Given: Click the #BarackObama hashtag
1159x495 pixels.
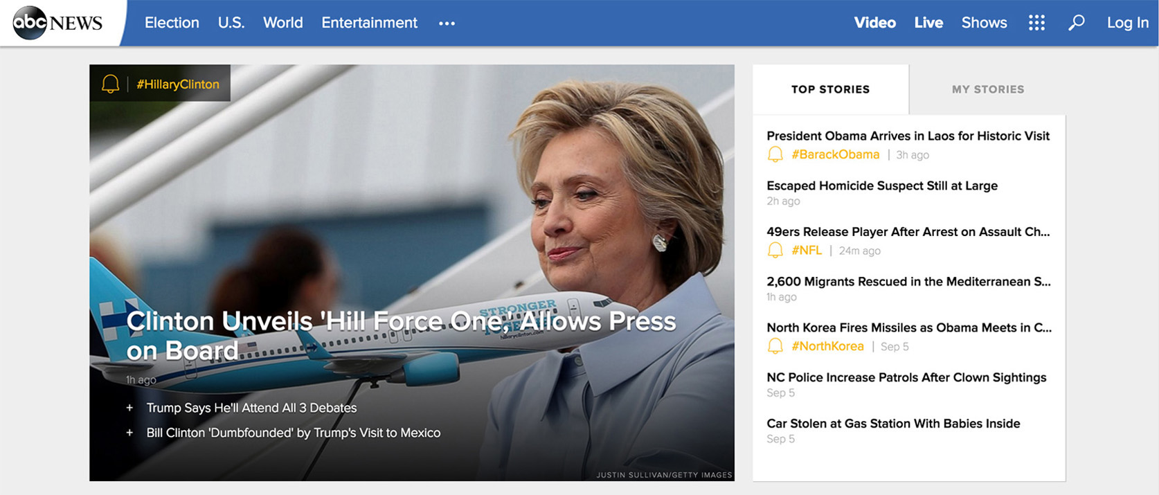Looking at the screenshot, I should [836, 154].
